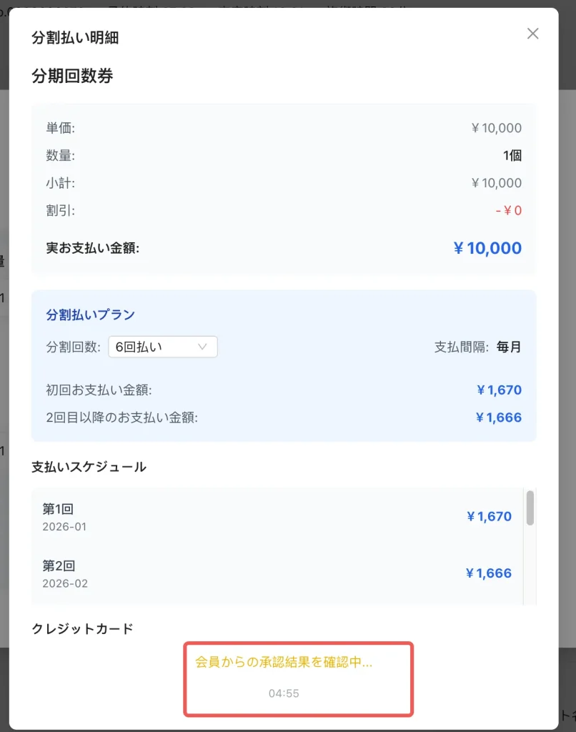The height and width of the screenshot is (732, 576).
Task: Click the 分割払いプラン section heading
Action: click(x=91, y=315)
